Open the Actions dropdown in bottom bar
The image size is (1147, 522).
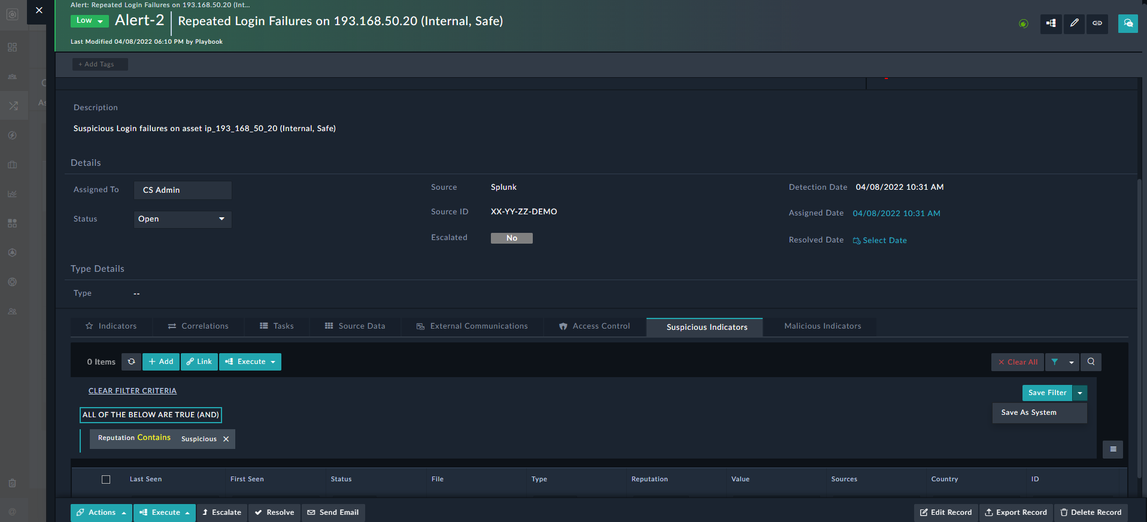click(101, 512)
